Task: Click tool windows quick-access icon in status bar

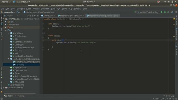Action: (1, 99)
